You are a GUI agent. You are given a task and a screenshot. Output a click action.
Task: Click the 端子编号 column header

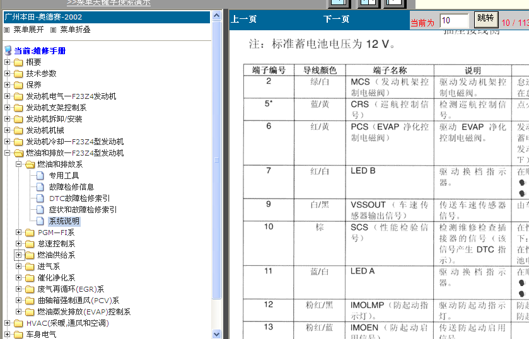pyautogui.click(x=269, y=70)
